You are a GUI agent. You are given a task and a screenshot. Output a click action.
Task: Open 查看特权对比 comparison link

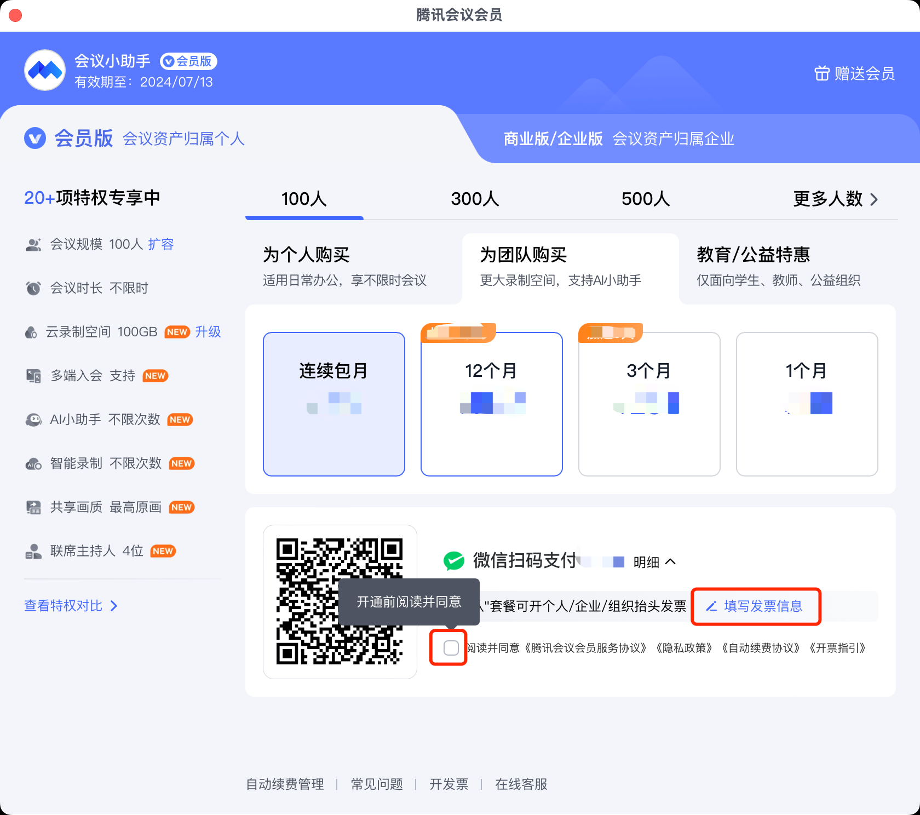(71, 606)
